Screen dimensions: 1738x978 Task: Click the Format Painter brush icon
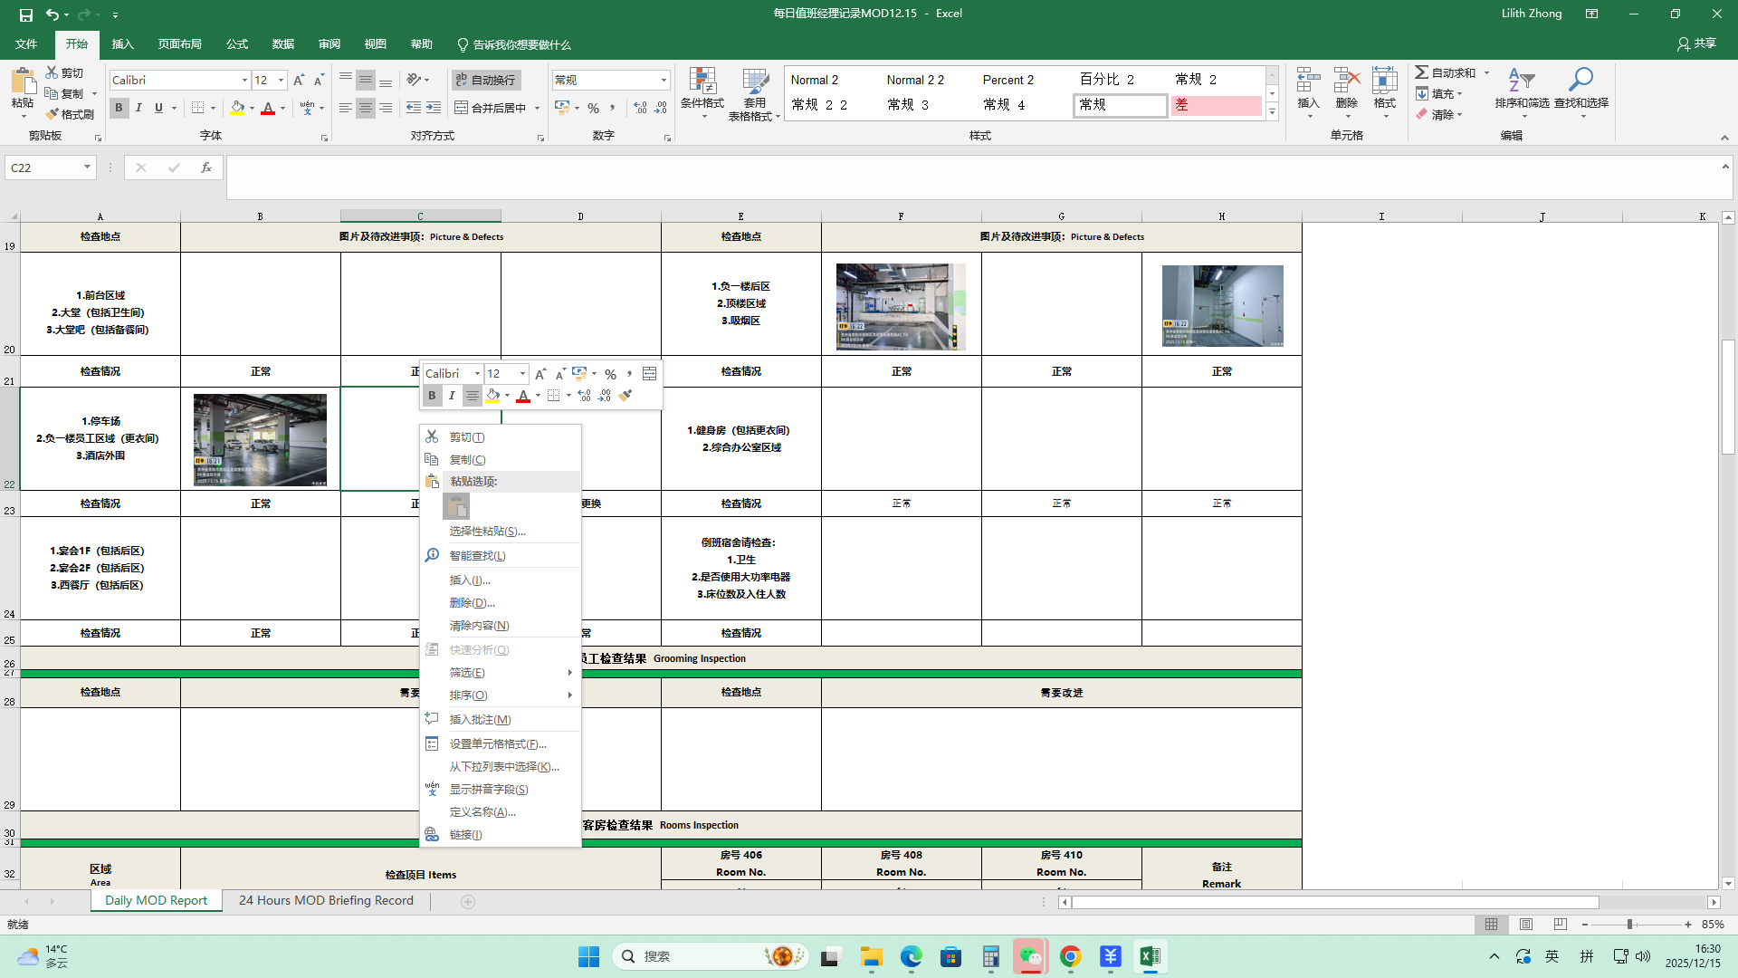click(53, 114)
